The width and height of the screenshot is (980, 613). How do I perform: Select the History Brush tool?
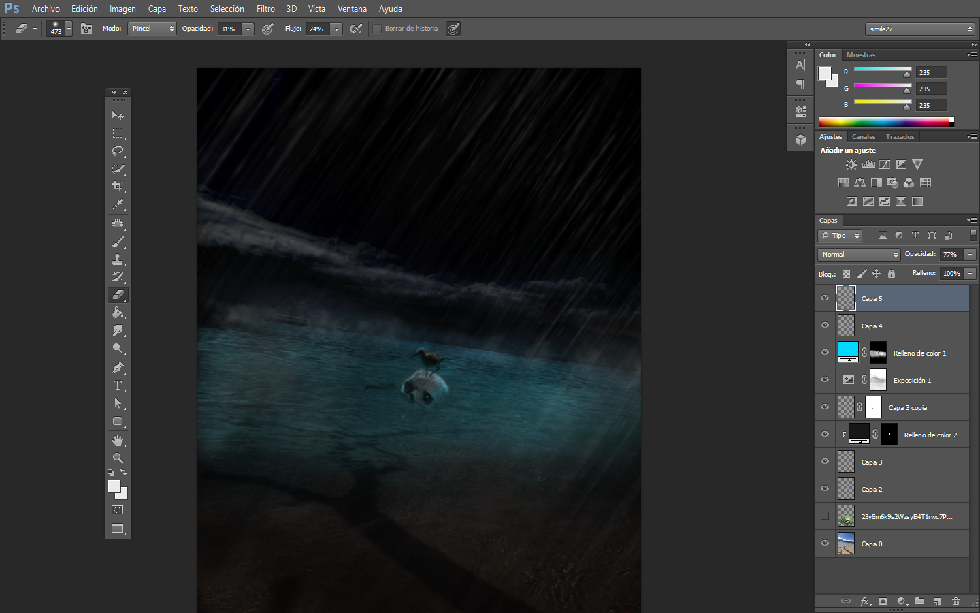point(118,277)
